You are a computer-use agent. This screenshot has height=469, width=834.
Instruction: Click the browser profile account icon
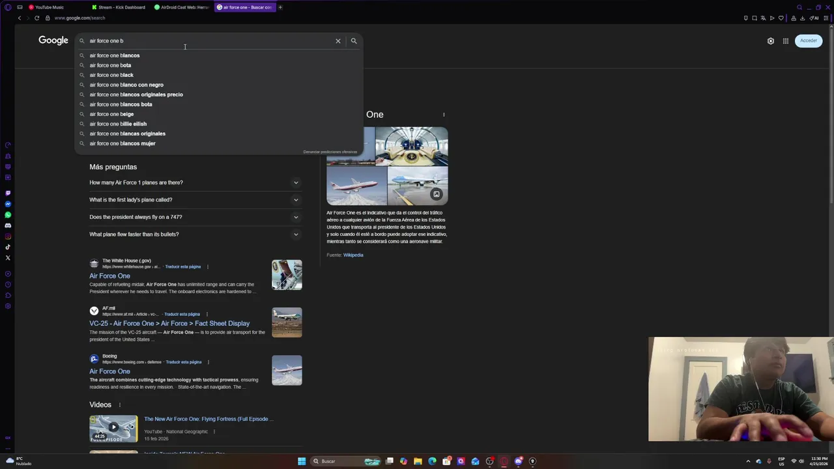point(793,18)
